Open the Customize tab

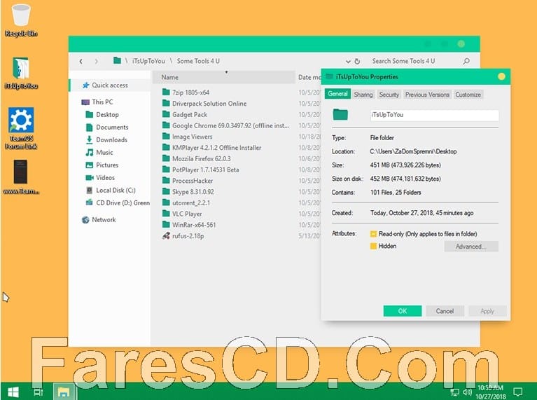(x=468, y=95)
